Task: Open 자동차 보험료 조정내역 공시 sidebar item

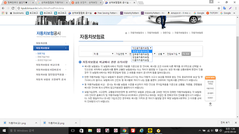Action: 51,80
